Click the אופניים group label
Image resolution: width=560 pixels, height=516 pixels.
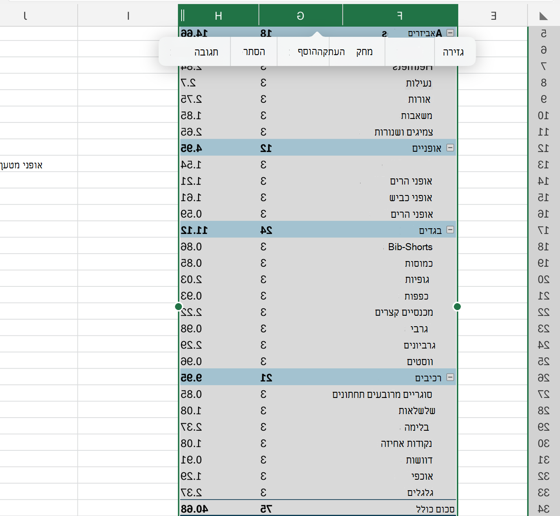click(x=427, y=148)
